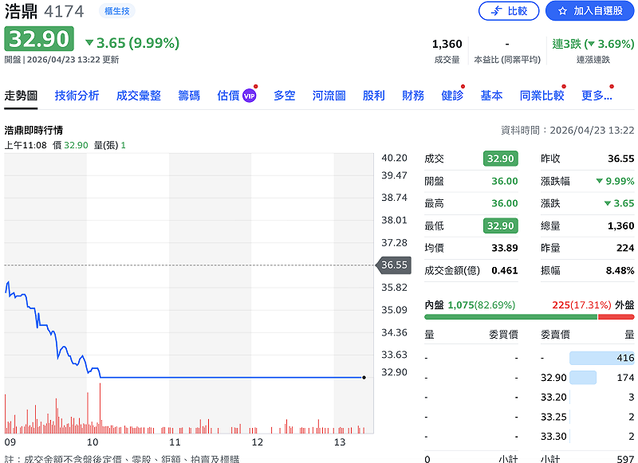Add stock via 加入自選股 button
The image size is (638, 463).
(589, 11)
